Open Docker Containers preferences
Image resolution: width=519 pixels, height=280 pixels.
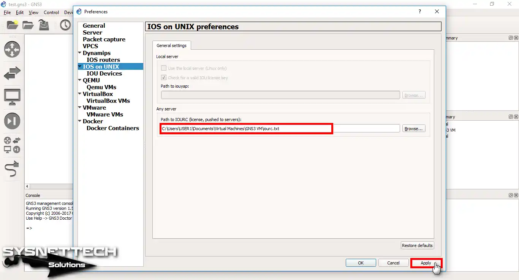(113, 128)
